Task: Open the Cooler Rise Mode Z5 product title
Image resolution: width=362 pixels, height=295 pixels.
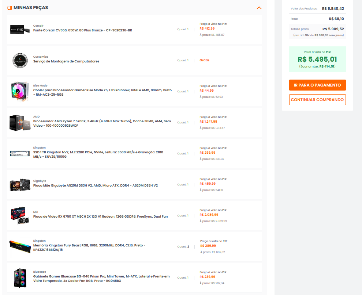Action: 102,92
